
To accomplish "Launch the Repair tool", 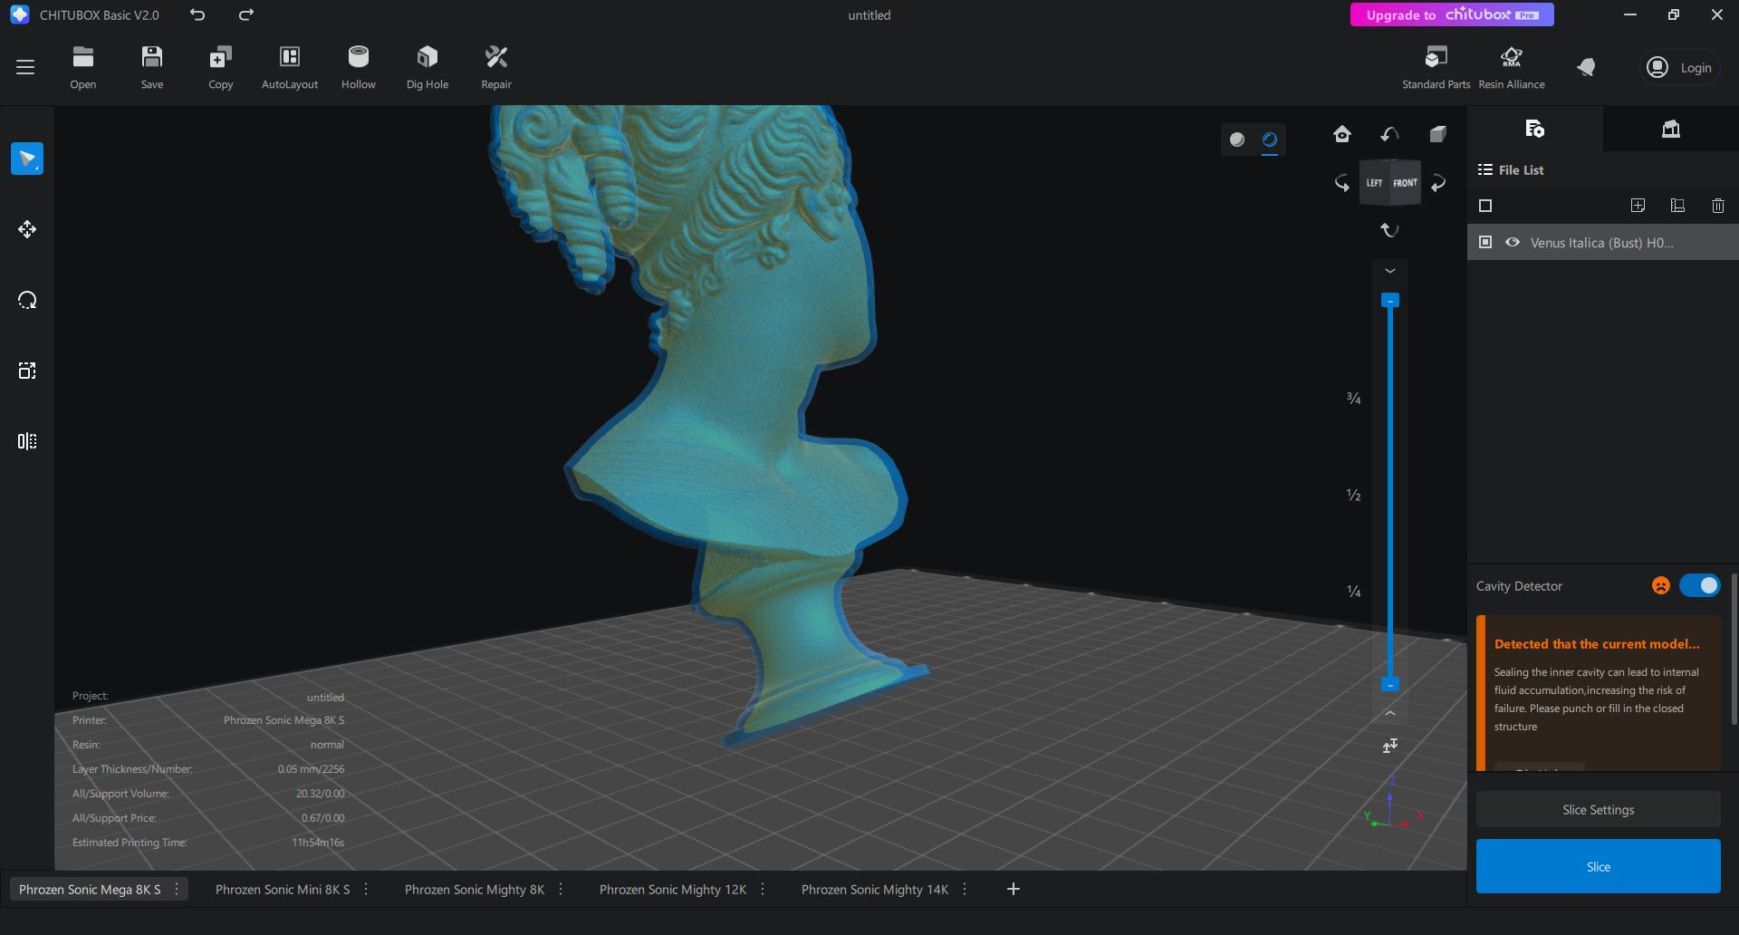I will [495, 65].
